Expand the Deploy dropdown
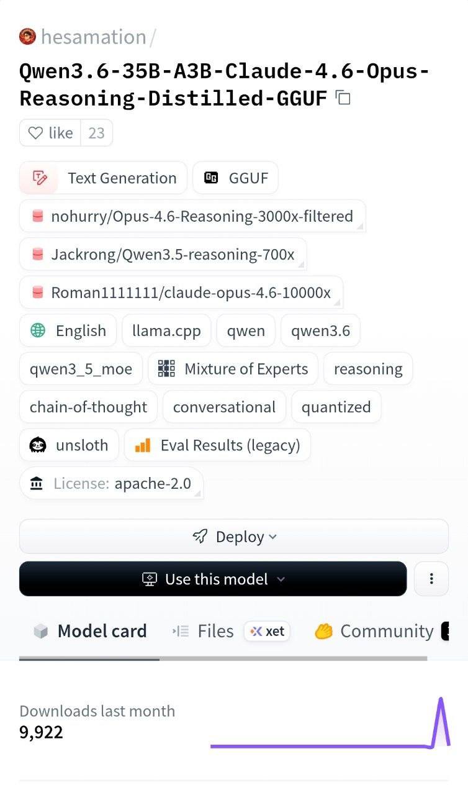468x795 pixels. point(234,537)
